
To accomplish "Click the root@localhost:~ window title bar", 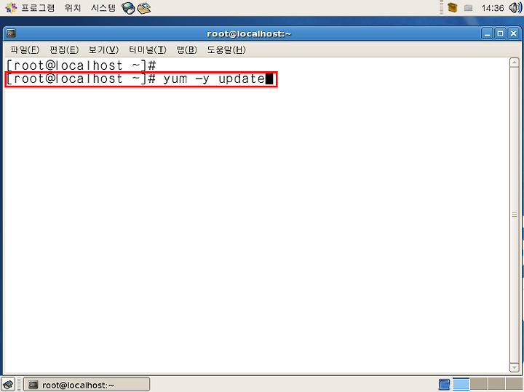I will [x=249, y=33].
